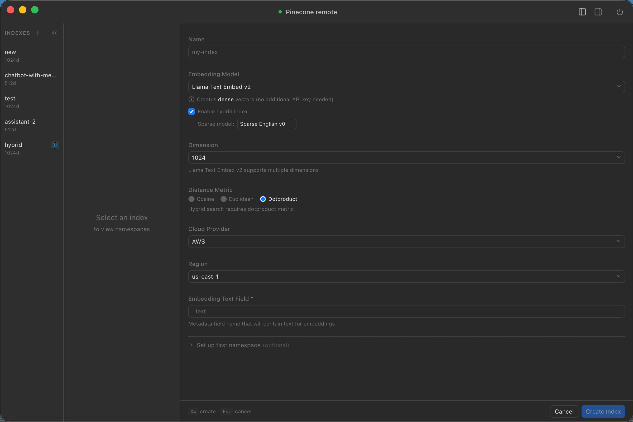Viewport: 633px width, 422px height.
Task: Click the H badge next to hybrid index
Action: (55, 145)
